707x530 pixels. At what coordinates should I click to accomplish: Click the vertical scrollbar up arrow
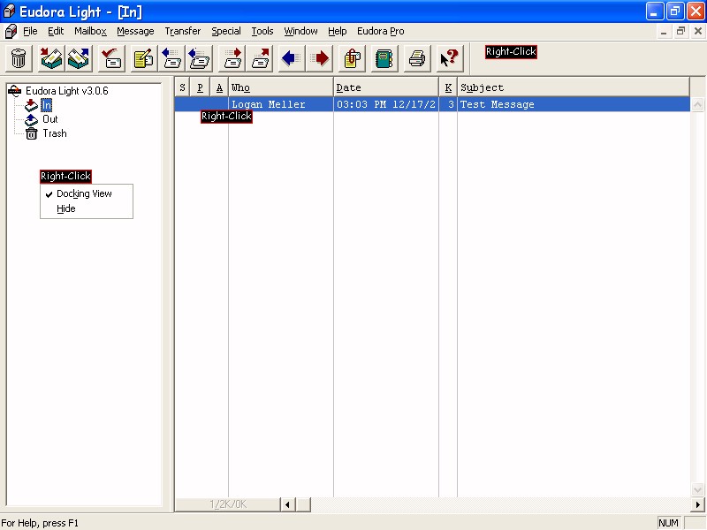[697, 105]
